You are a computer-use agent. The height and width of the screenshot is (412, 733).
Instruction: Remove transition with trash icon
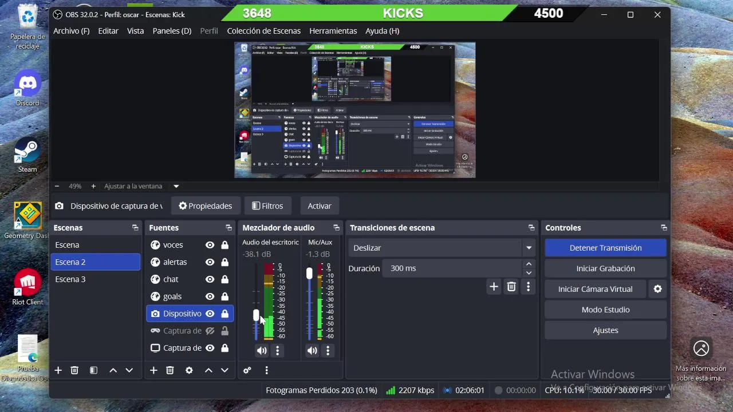coord(511,287)
